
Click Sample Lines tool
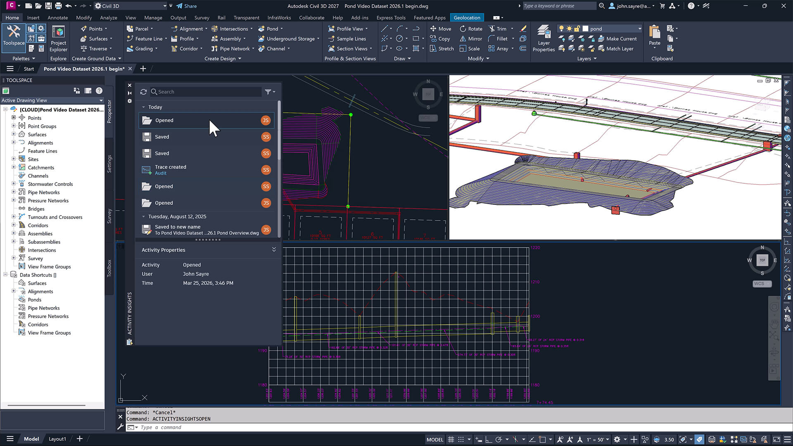(347, 38)
